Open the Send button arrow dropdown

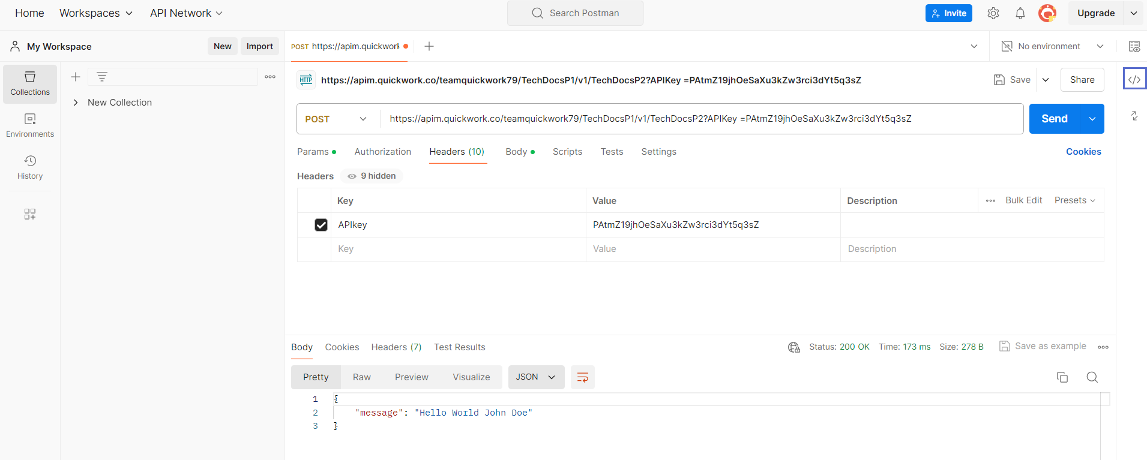[x=1092, y=119]
